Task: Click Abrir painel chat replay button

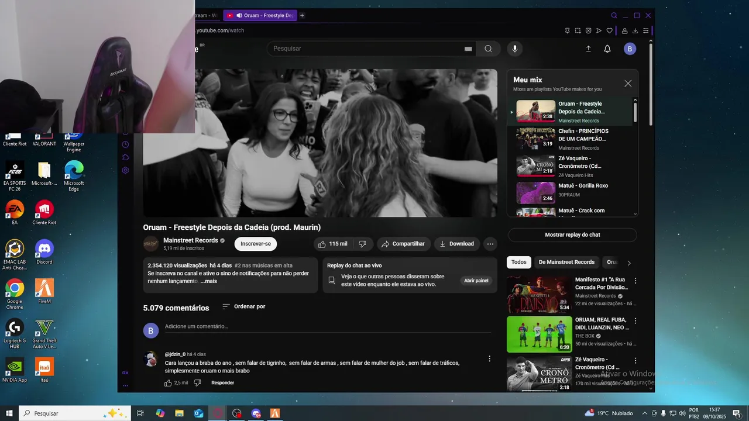Action: (476, 281)
